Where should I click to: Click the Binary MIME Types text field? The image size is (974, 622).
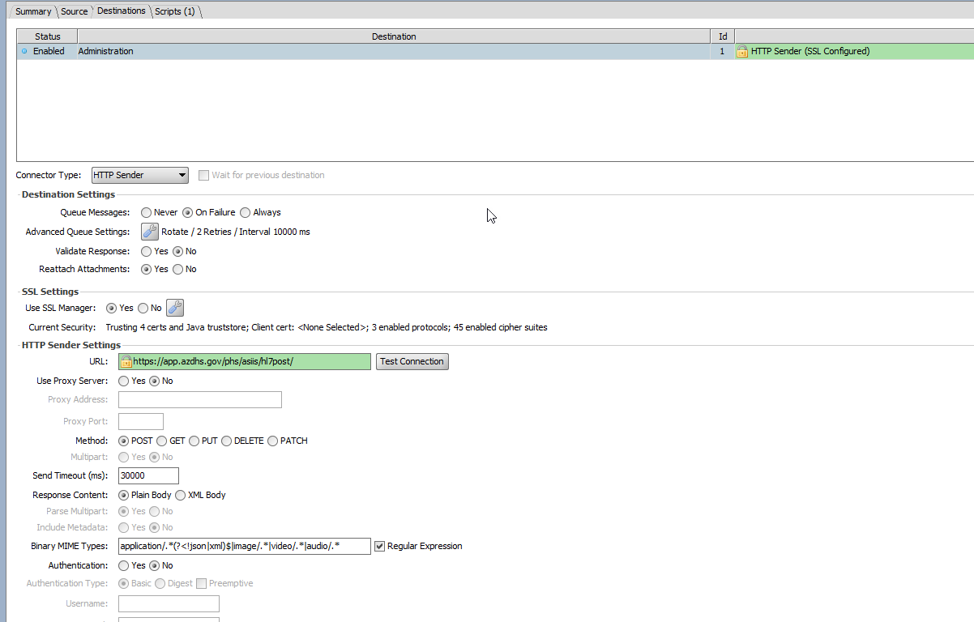point(243,546)
